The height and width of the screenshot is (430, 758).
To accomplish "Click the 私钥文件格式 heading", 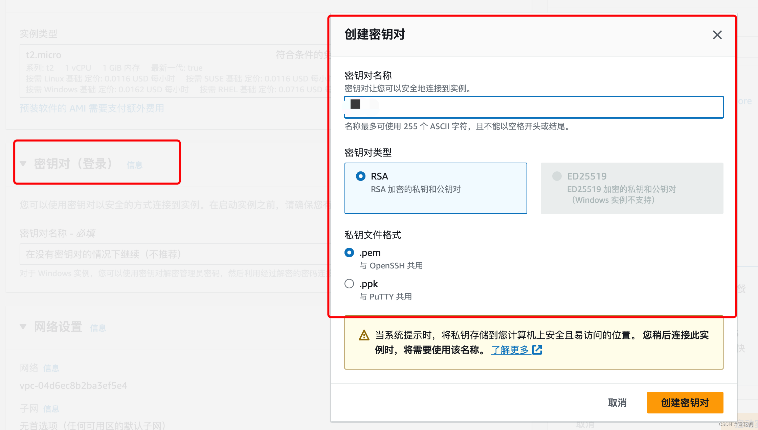I will point(373,235).
